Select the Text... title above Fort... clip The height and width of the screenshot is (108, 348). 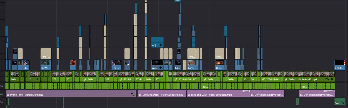click(x=192, y=54)
